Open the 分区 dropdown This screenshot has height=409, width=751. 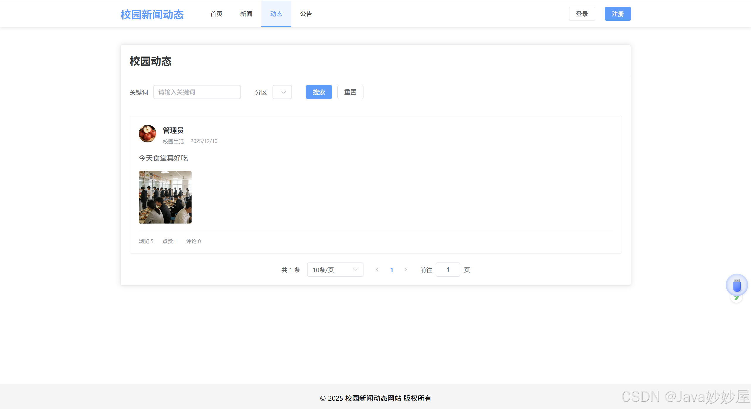(282, 92)
